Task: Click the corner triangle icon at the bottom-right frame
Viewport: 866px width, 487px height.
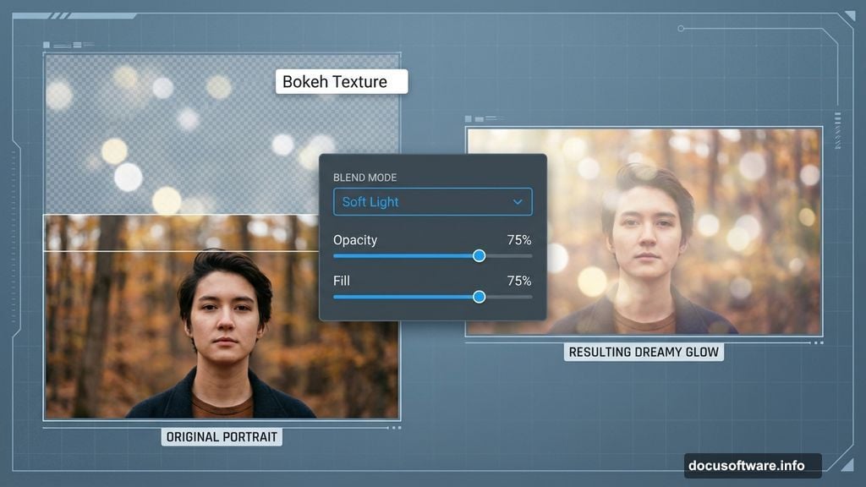Action: point(848,463)
